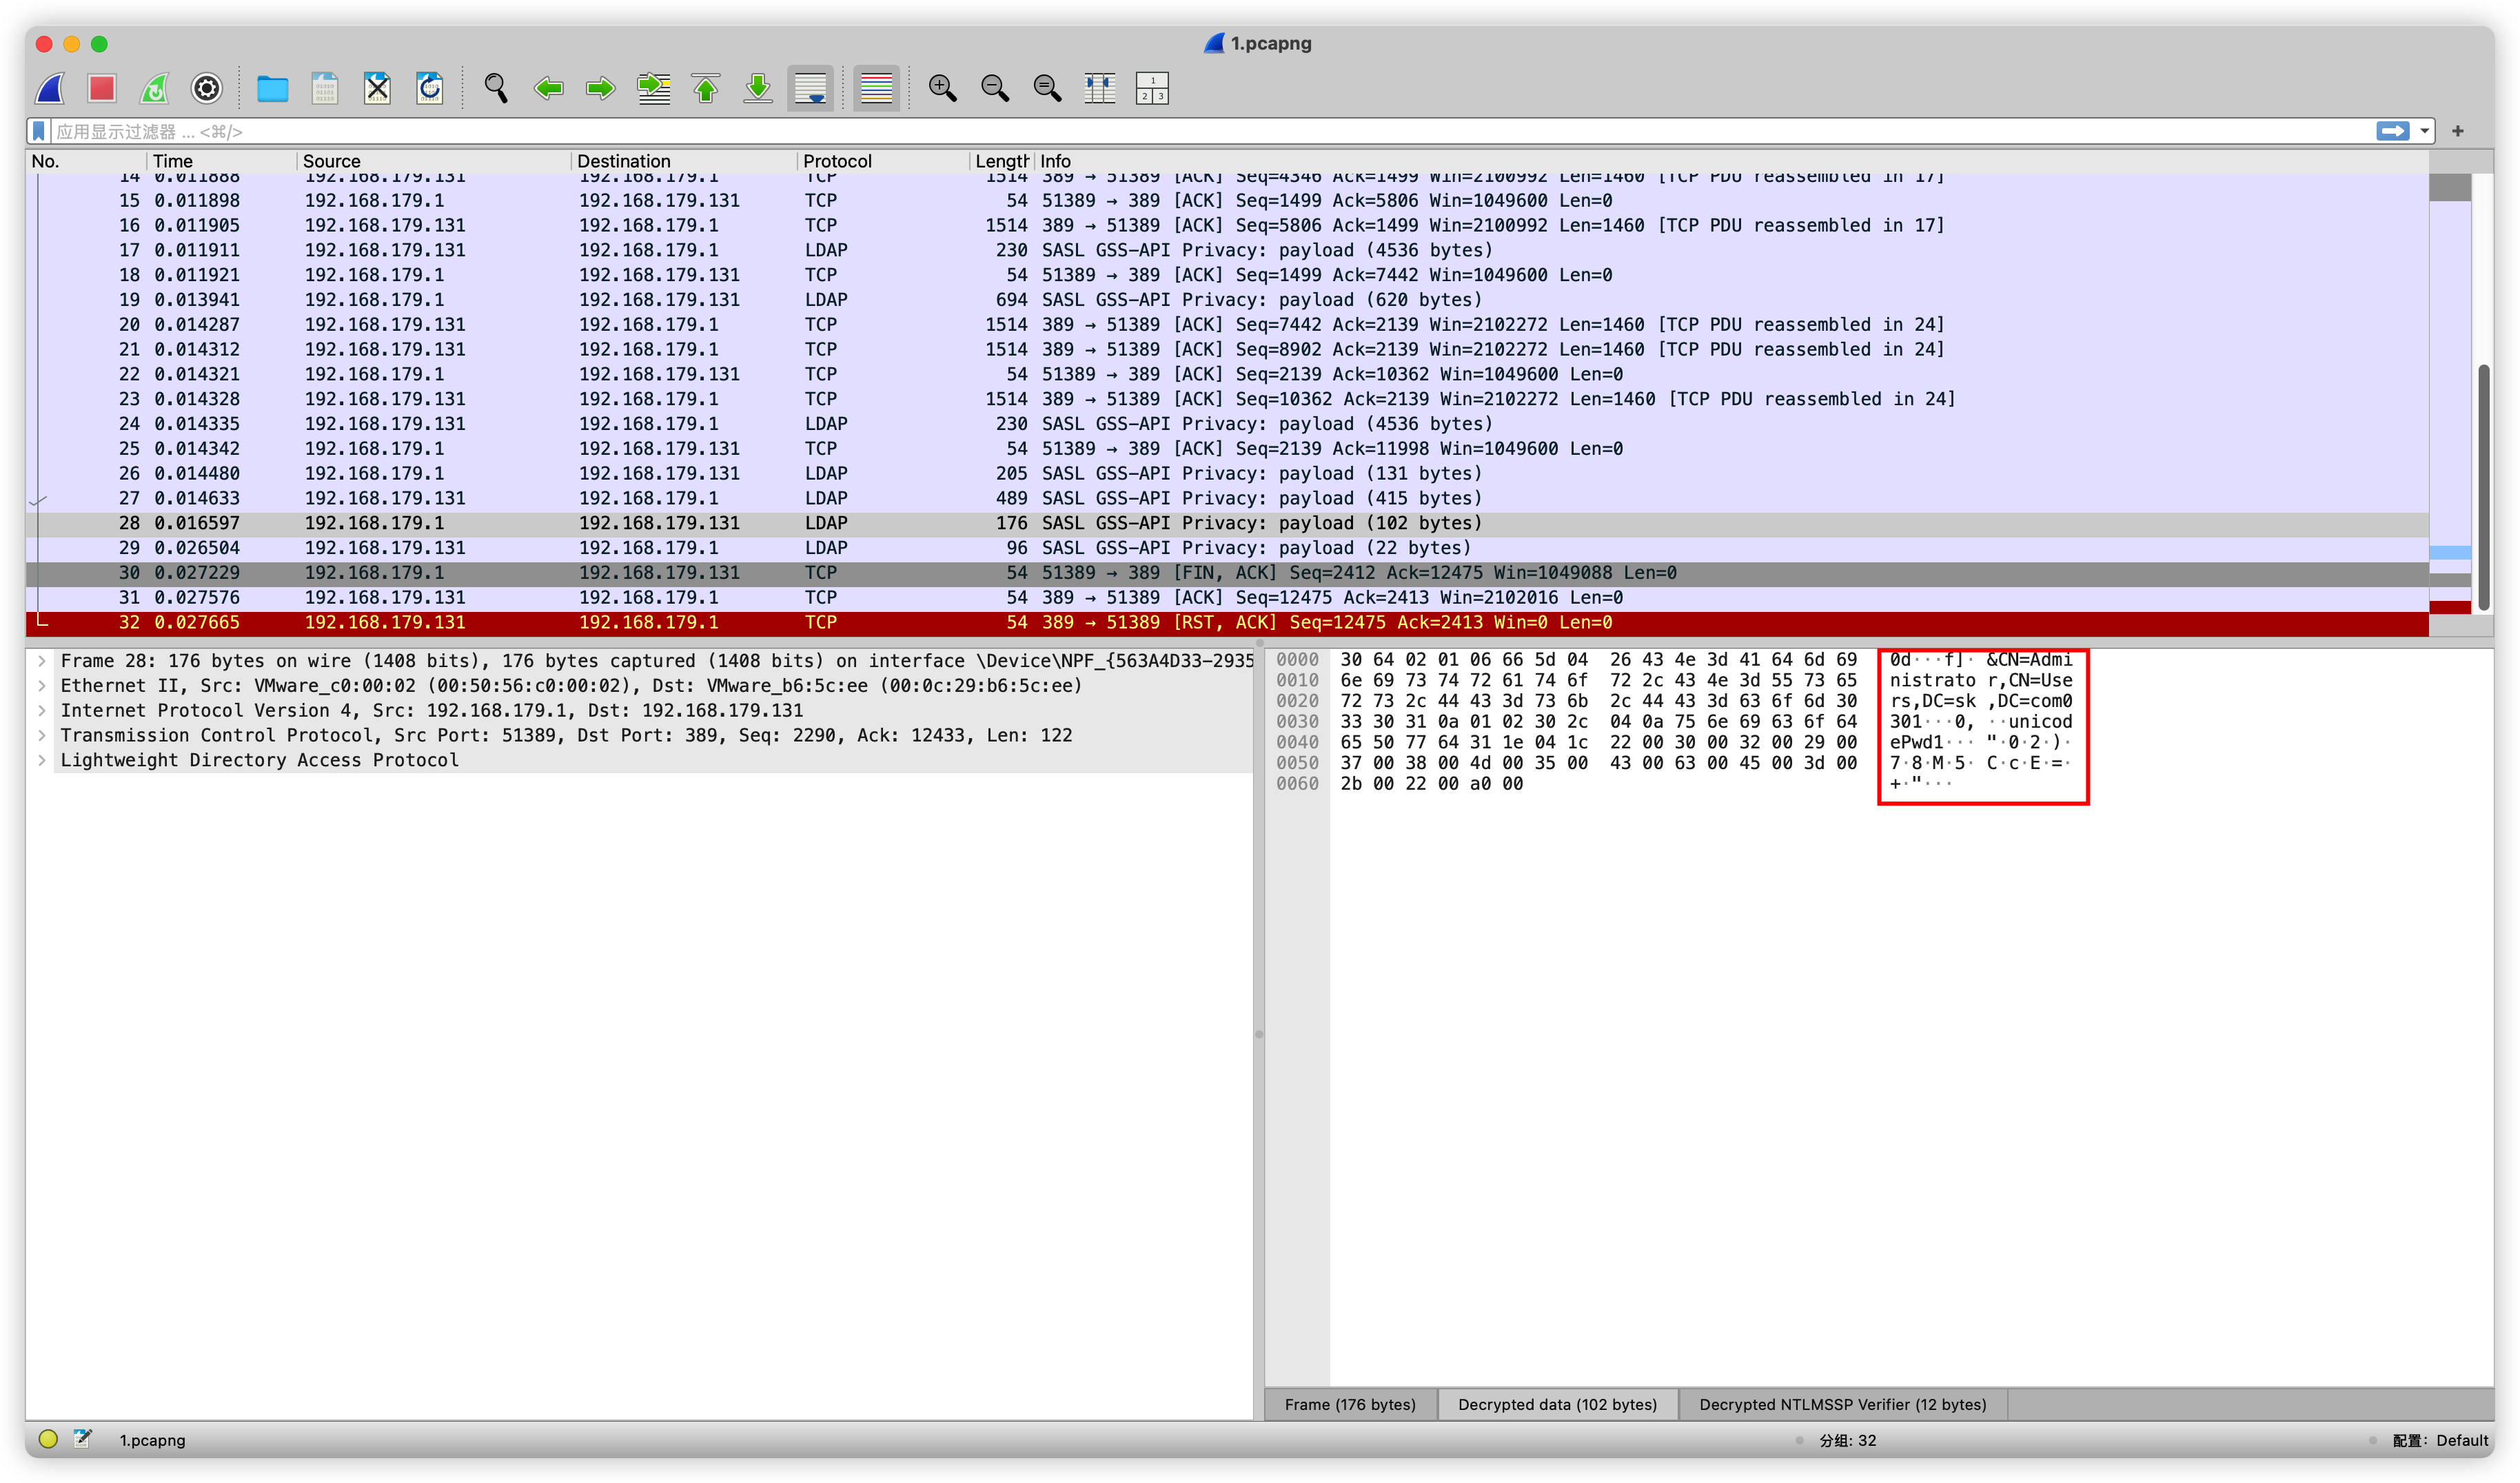2520x1483 pixels.
Task: Click packet list vertical scrollbar thumb
Action: tap(2483, 488)
